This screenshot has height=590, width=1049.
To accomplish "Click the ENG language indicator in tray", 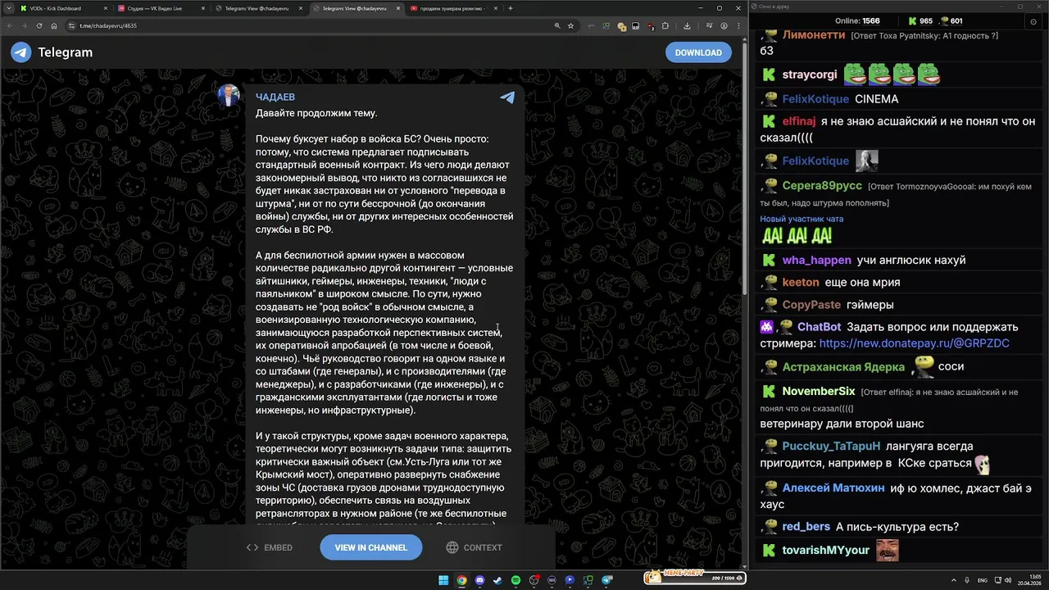I will tap(982, 580).
